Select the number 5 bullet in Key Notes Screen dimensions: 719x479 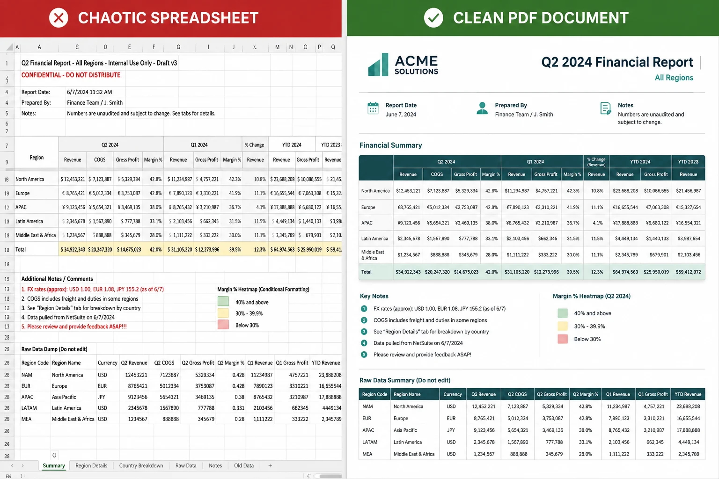pyautogui.click(x=364, y=355)
